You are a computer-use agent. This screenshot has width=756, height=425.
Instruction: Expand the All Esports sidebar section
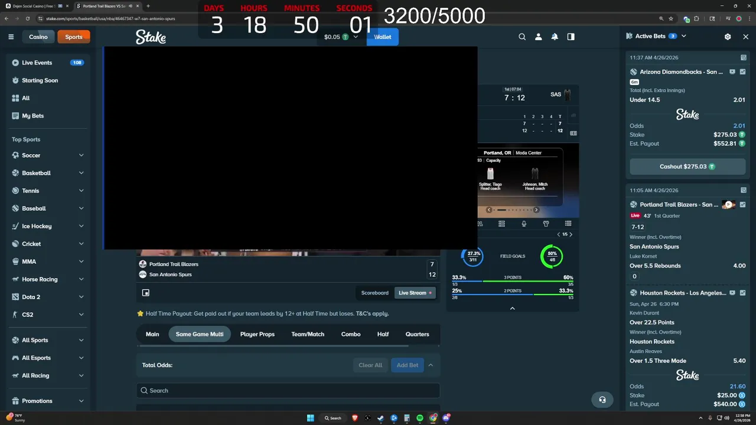(81, 358)
